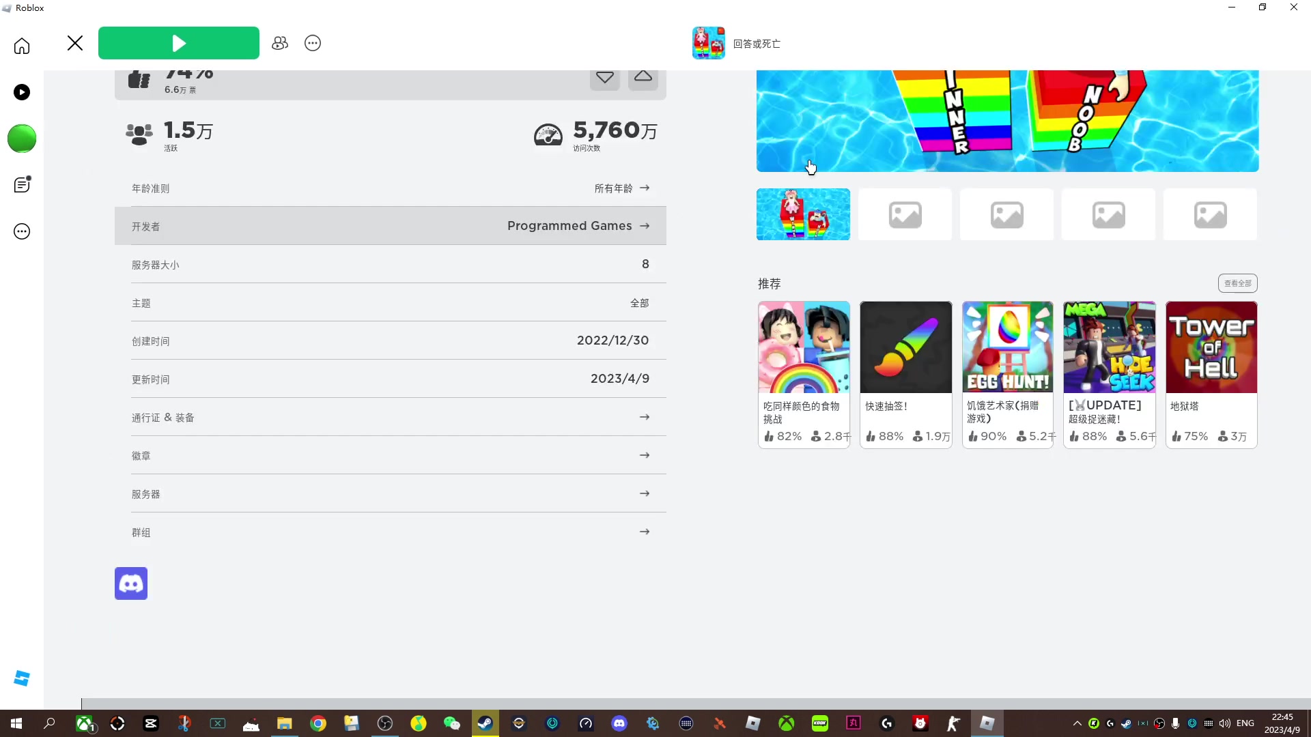Open recommended game 吃同样颜色的食物挑战

804,375
